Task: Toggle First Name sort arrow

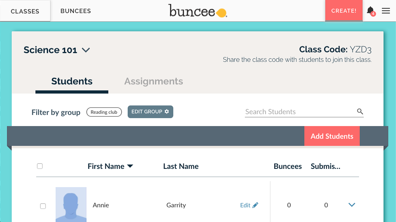Action: [130, 166]
